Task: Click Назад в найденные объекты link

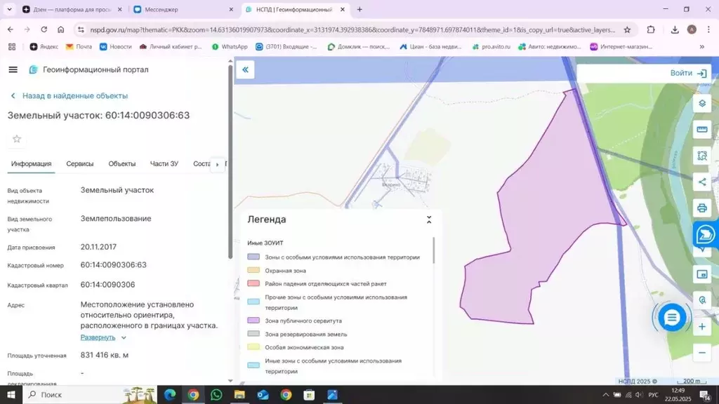Action: pos(74,95)
